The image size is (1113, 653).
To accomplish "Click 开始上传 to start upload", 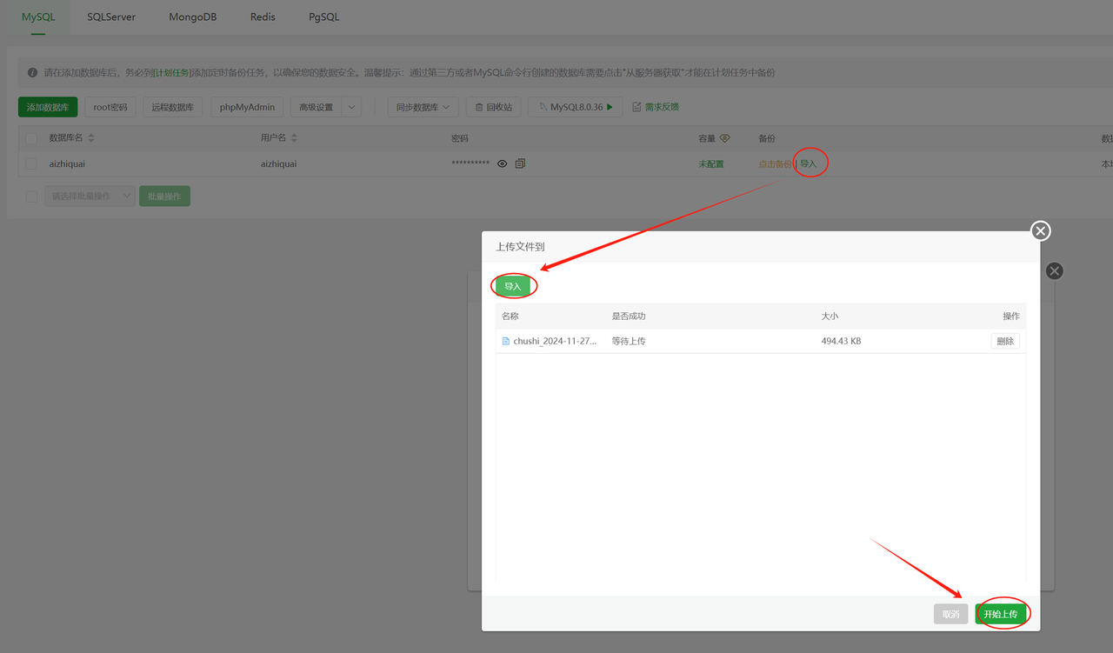I will (x=1001, y=614).
